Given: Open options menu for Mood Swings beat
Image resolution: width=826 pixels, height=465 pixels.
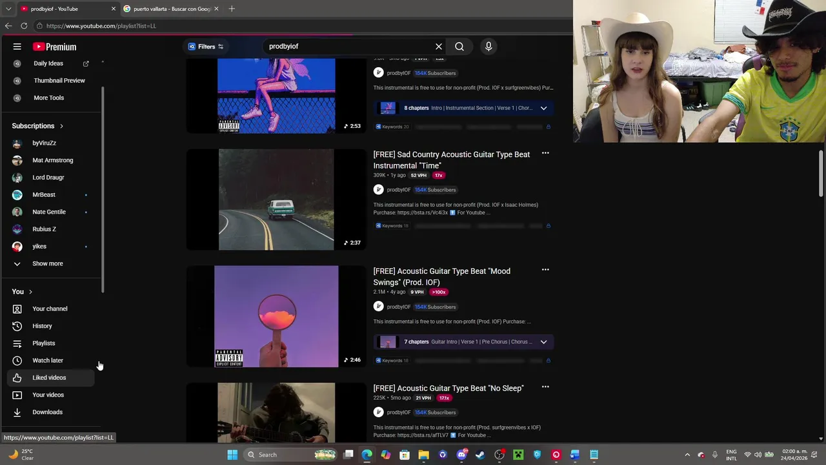Looking at the screenshot, I should (545, 270).
